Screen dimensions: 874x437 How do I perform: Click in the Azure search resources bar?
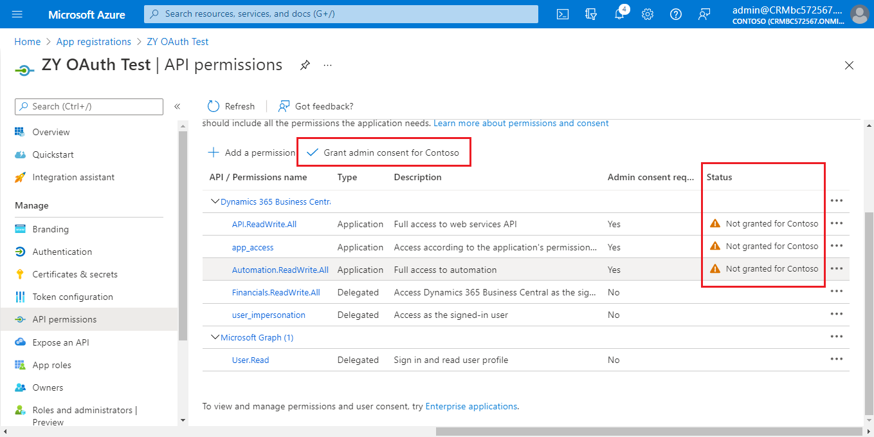[x=341, y=14]
